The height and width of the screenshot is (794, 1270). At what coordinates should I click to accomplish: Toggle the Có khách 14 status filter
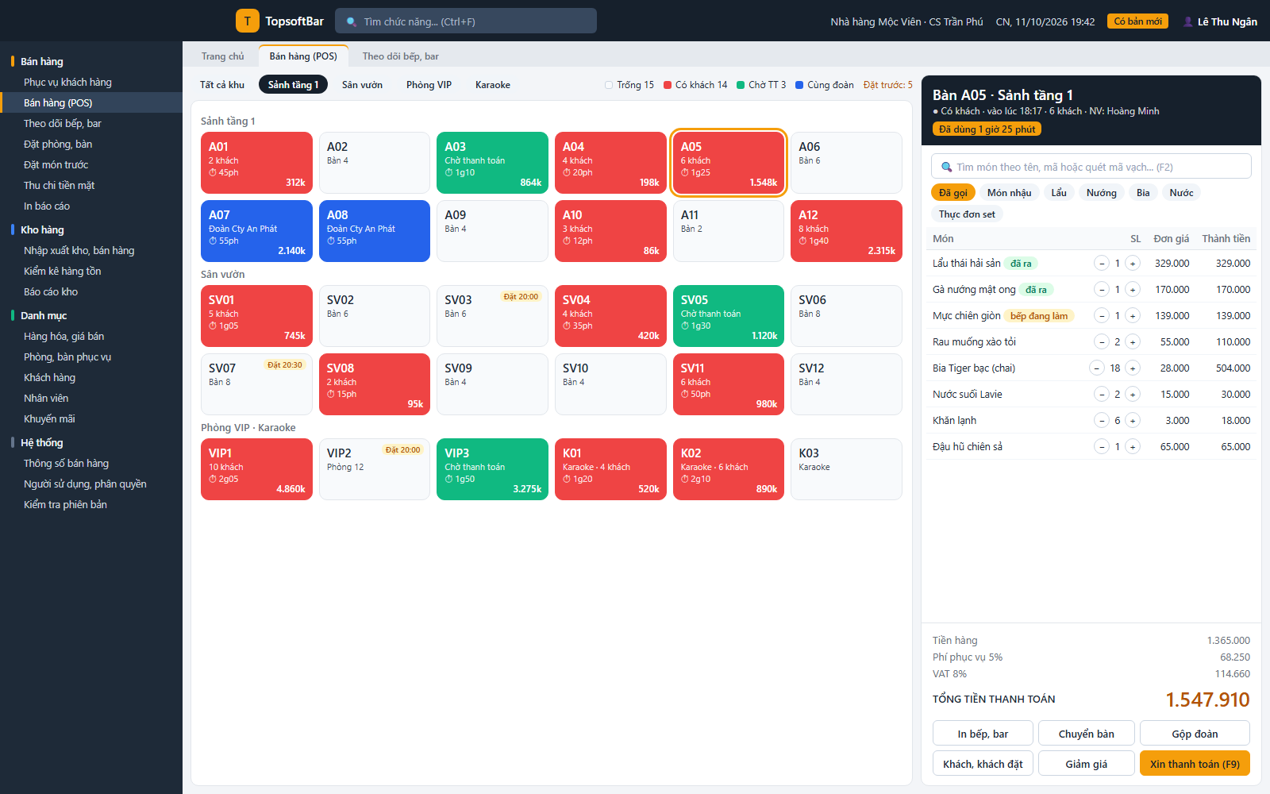(695, 85)
